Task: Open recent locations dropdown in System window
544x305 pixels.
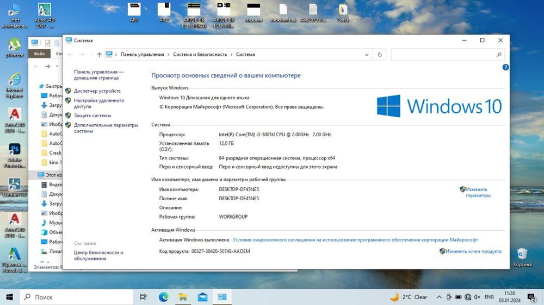Action: [91, 54]
